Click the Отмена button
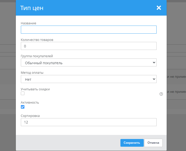186x151 pixels. 153,143
